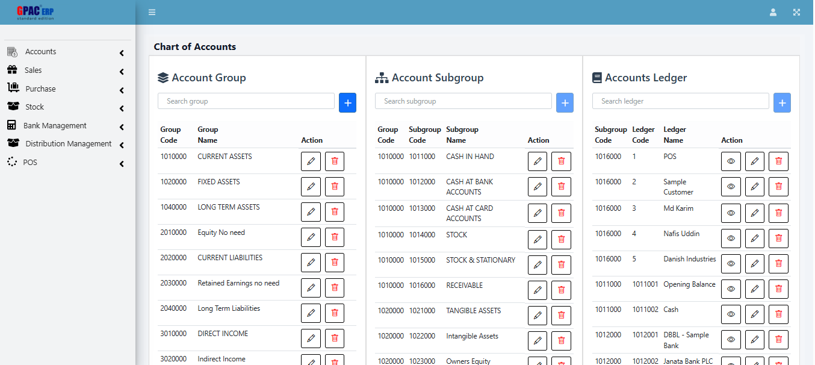
Task: Delete the DBBL - Sample Bank ledger
Action: click(x=778, y=340)
